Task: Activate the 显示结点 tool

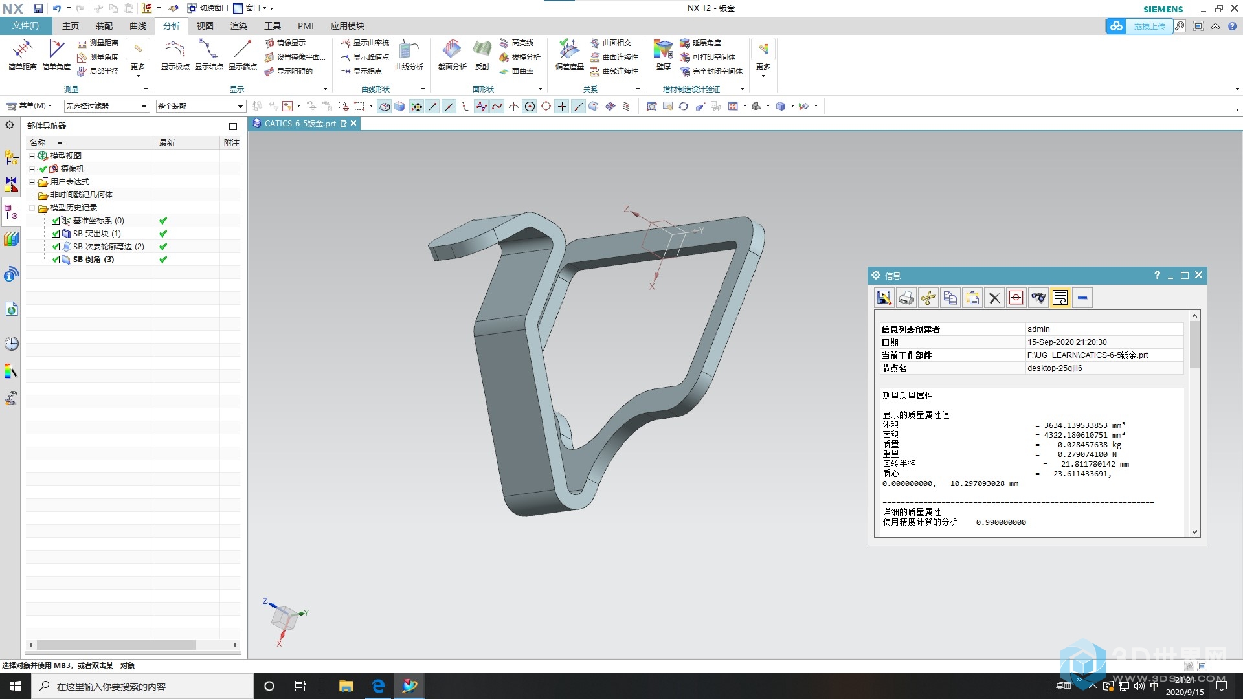Action: 208,54
